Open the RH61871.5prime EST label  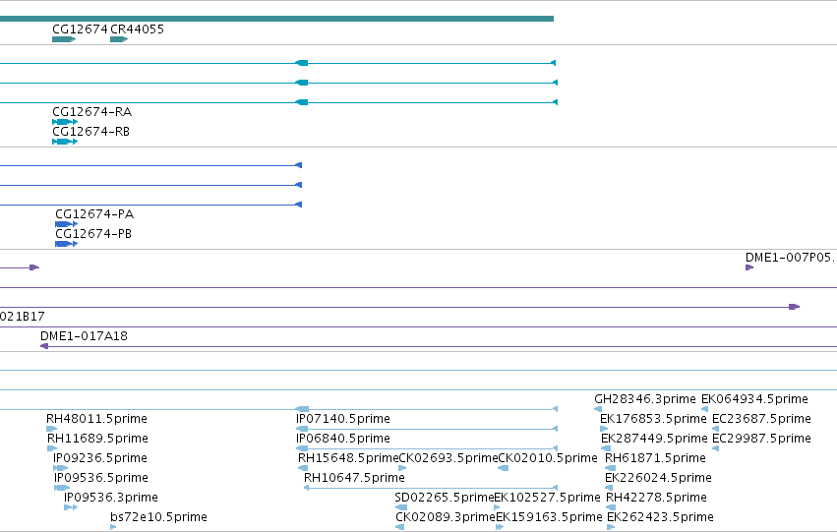pos(655,458)
